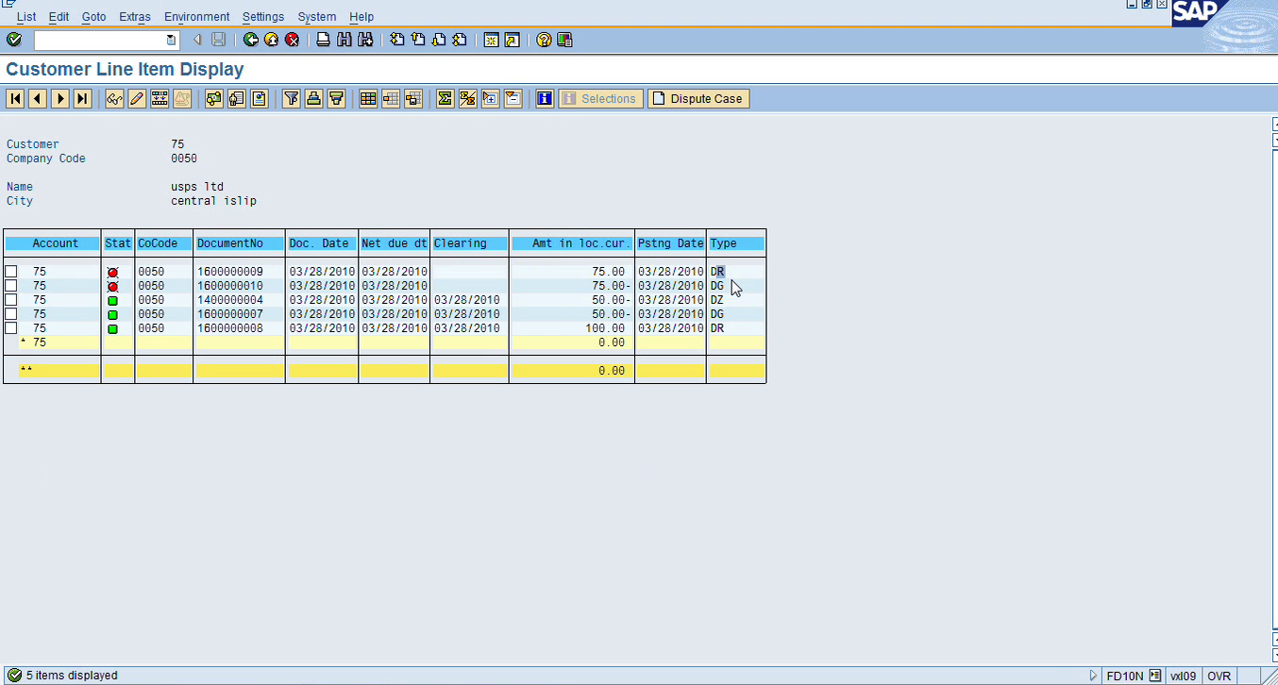This screenshot has height=685, width=1278.
Task: Open Change Layout grid icon
Action: pyautogui.click(x=368, y=98)
